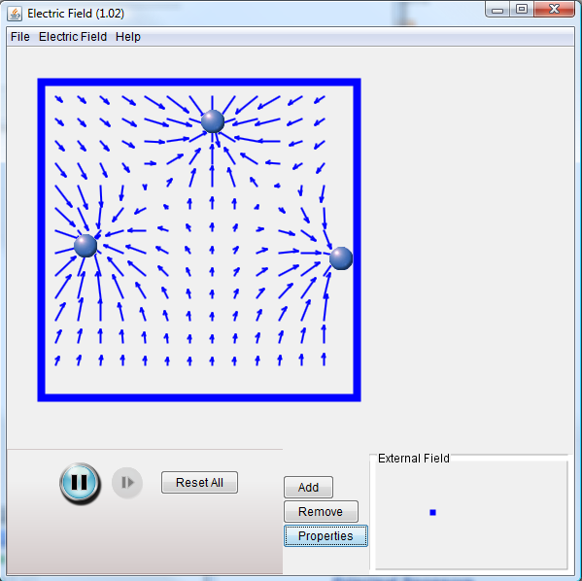This screenshot has width=582, height=581.
Task: Select the right-edge charge sphere
Action: click(341, 258)
